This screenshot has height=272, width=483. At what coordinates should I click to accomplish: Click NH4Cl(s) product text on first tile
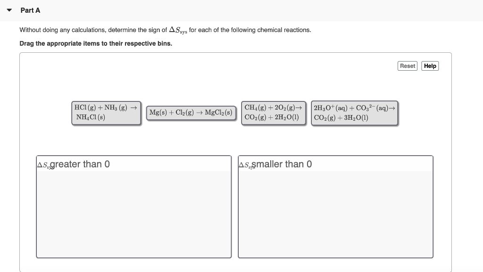(x=90, y=118)
